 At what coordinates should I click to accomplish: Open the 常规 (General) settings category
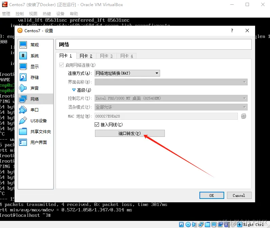(x=36, y=45)
